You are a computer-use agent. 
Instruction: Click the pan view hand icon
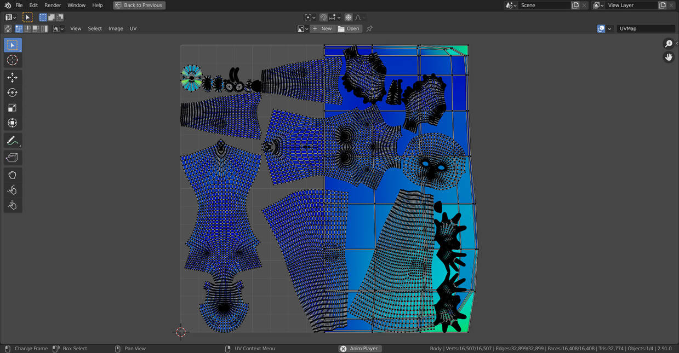(669, 57)
